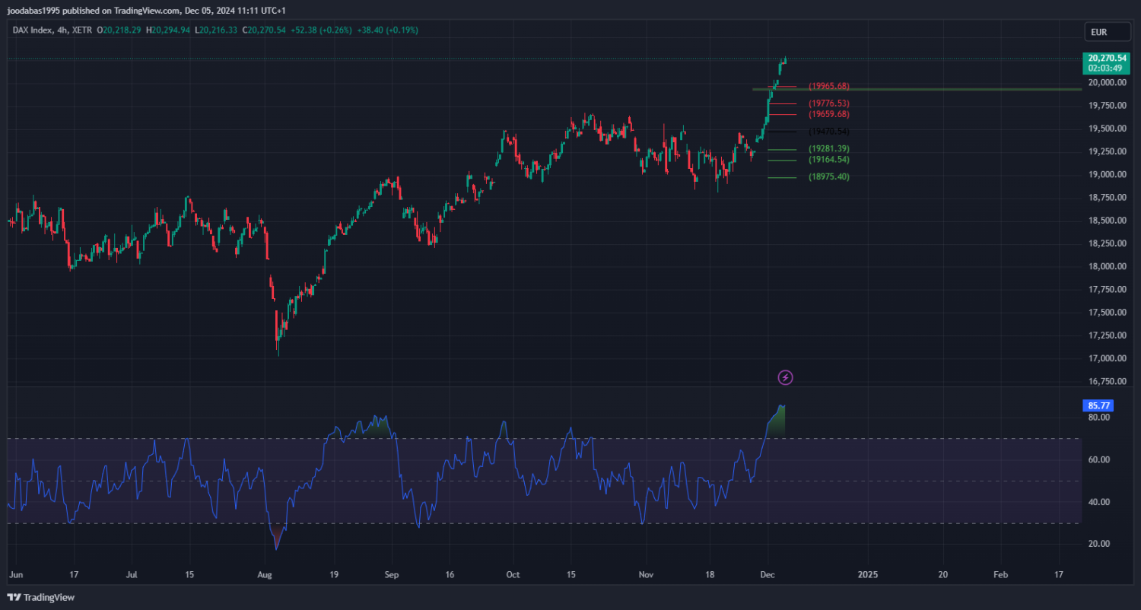Click the TradingView logo at bottom left
This screenshot has height=610, width=1141.
tap(41, 597)
